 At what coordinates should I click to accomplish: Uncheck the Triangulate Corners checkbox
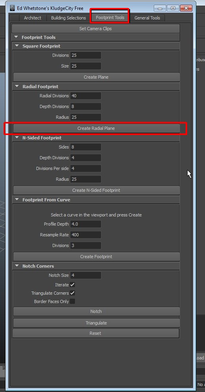click(x=73, y=293)
